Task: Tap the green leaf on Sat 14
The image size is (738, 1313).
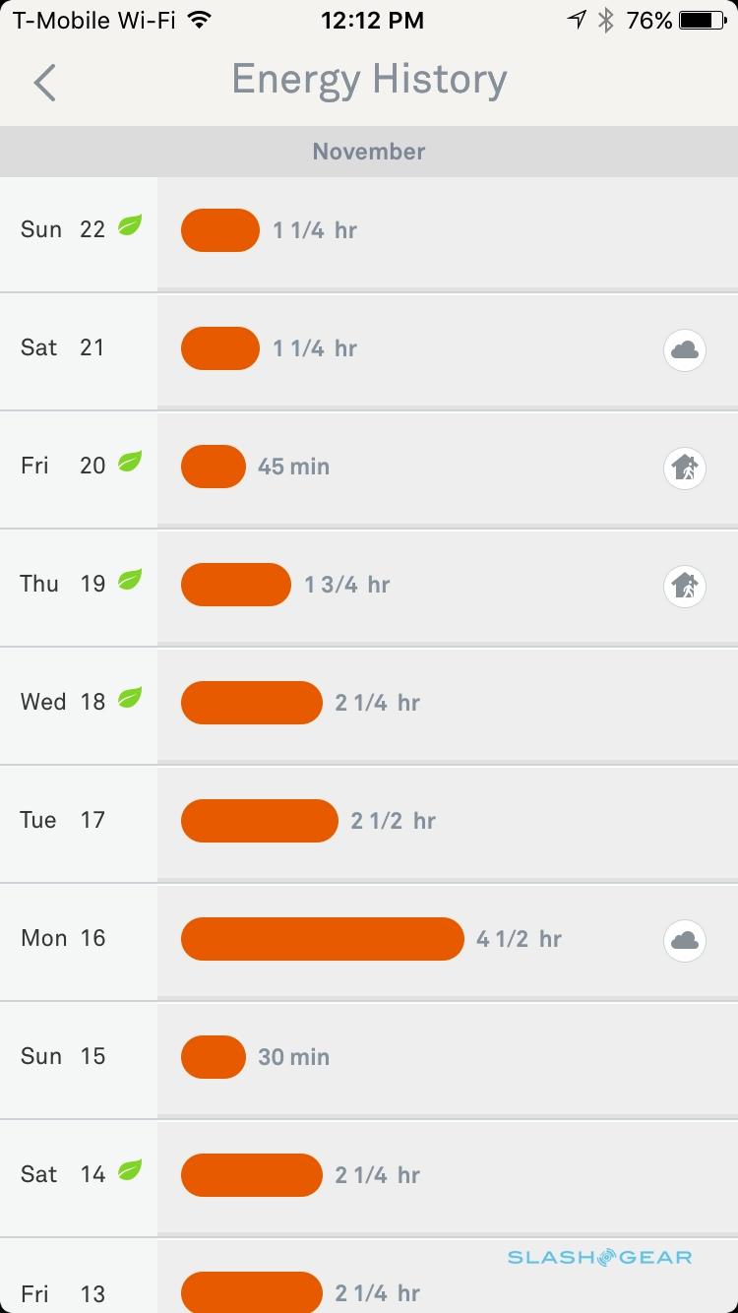Action: 130,1170
